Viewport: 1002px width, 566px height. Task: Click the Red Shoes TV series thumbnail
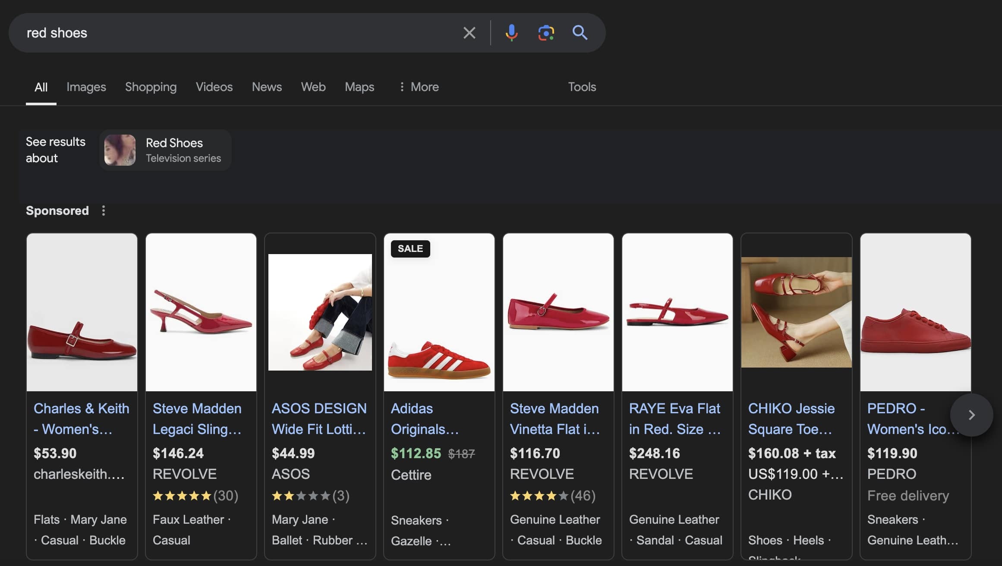pyautogui.click(x=120, y=150)
